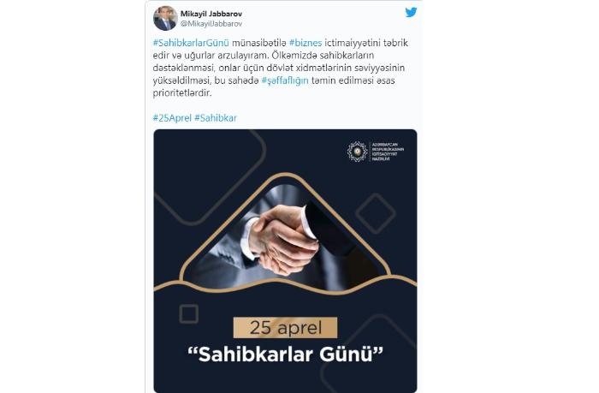Viewport: 599px width, 393px height.
Task: Click the #25Aprel hashtag
Action: coord(172,118)
